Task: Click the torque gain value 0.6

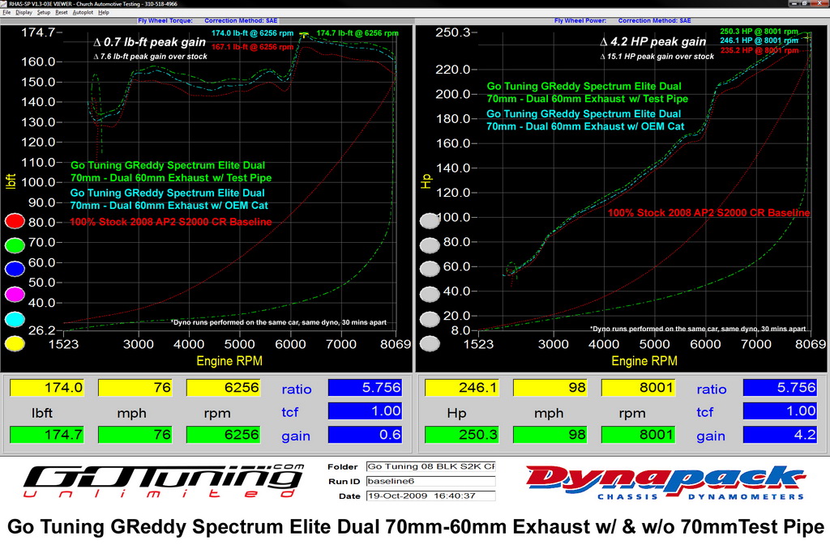Action: click(365, 435)
